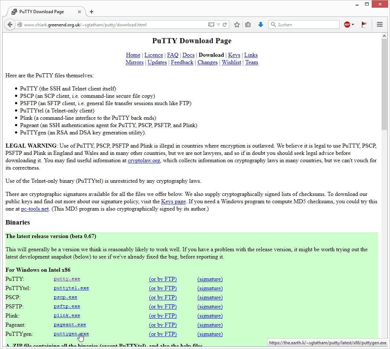Open the Licence navigation link

154,55
